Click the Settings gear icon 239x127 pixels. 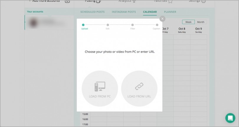click(x=203, y=1)
